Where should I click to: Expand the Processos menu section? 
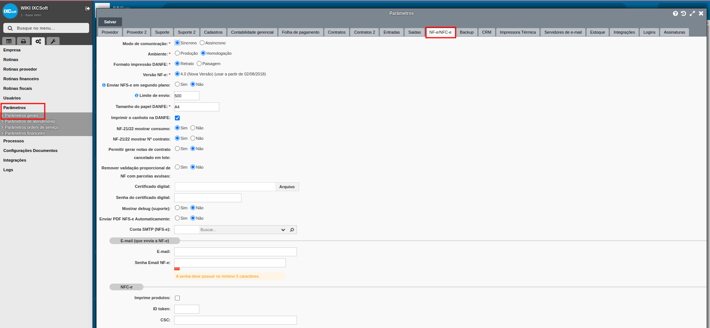14,141
